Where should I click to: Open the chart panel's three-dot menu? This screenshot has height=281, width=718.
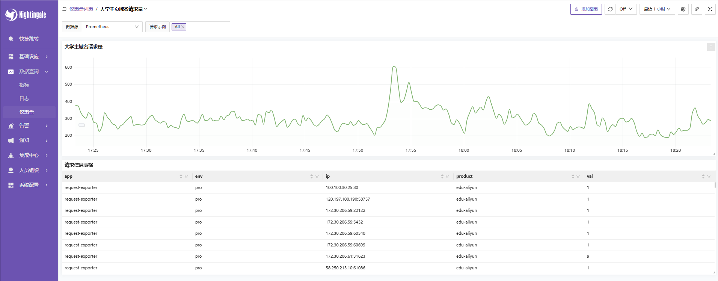(711, 47)
